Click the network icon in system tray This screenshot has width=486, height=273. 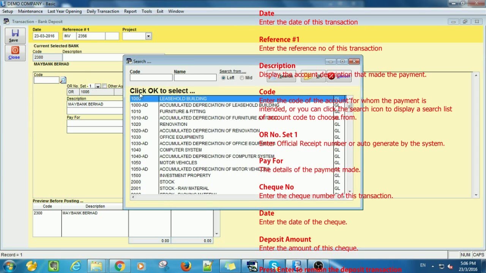(442, 266)
